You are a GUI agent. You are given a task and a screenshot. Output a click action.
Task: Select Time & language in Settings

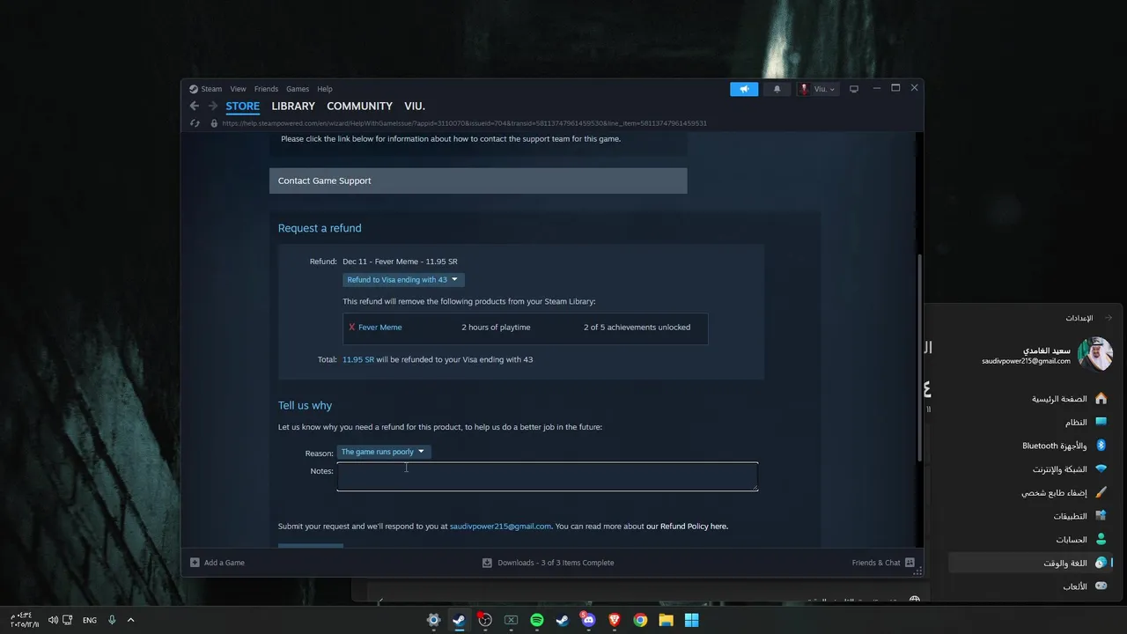(x=1030, y=563)
